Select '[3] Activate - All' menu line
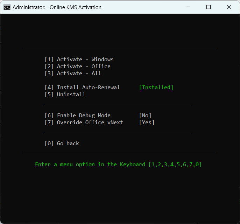Image resolution: width=240 pixels, height=224 pixels. pyautogui.click(x=73, y=73)
